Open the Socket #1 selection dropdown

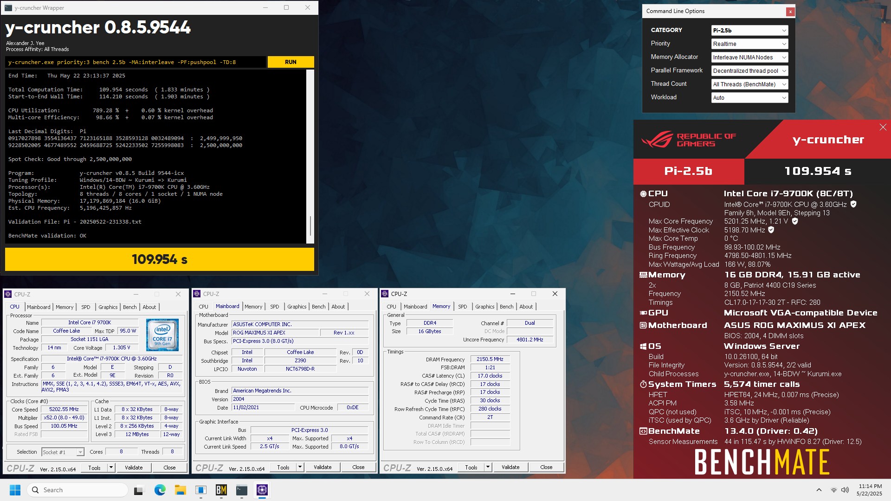[x=63, y=452]
